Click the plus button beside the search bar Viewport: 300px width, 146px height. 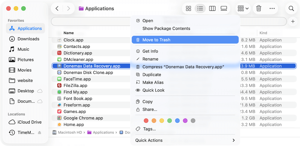293,21
